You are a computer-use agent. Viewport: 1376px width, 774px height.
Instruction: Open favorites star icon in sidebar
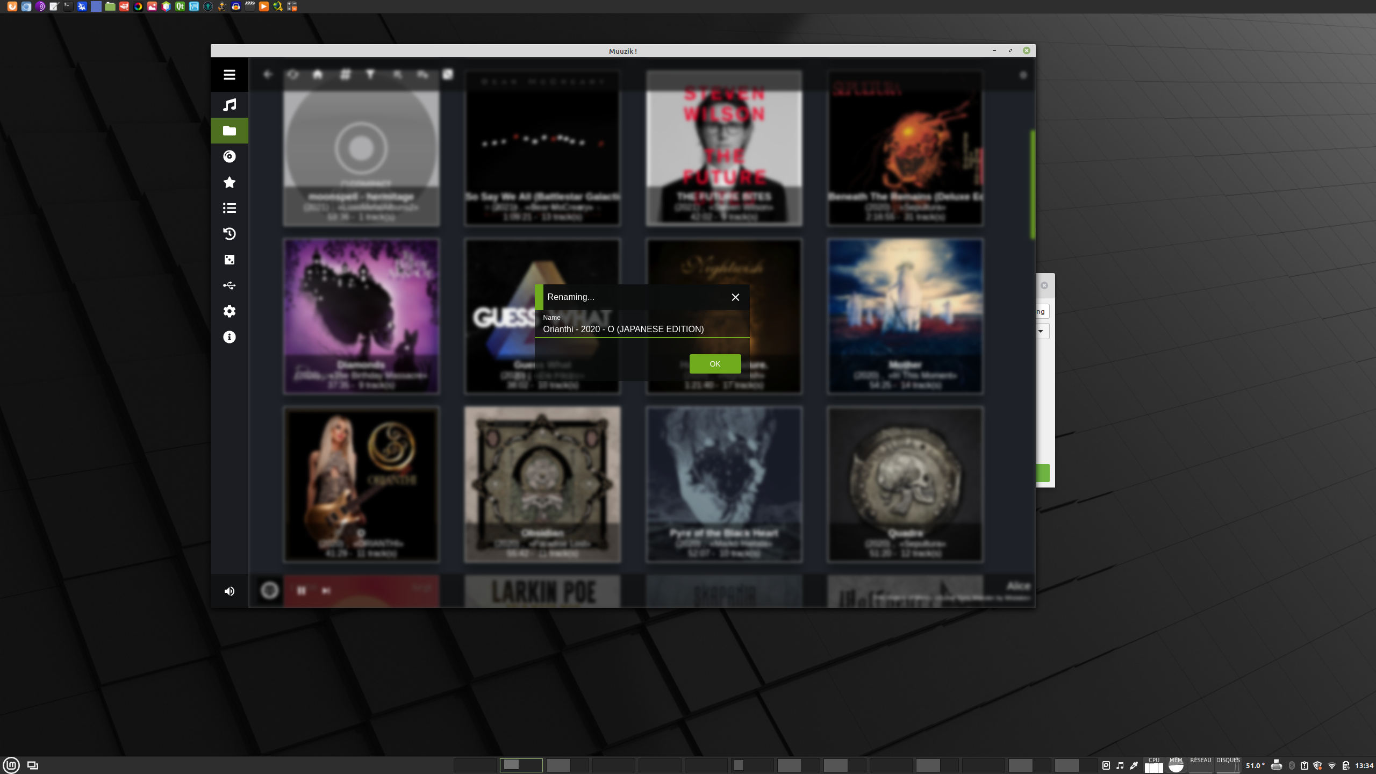(230, 182)
